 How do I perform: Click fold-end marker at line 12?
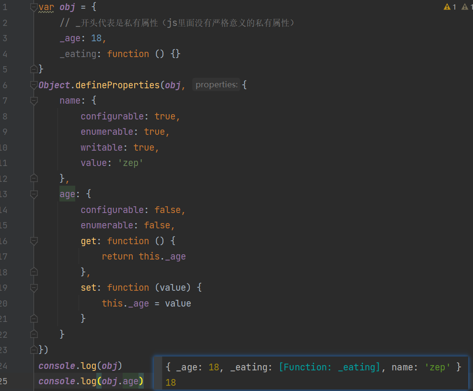34,178
